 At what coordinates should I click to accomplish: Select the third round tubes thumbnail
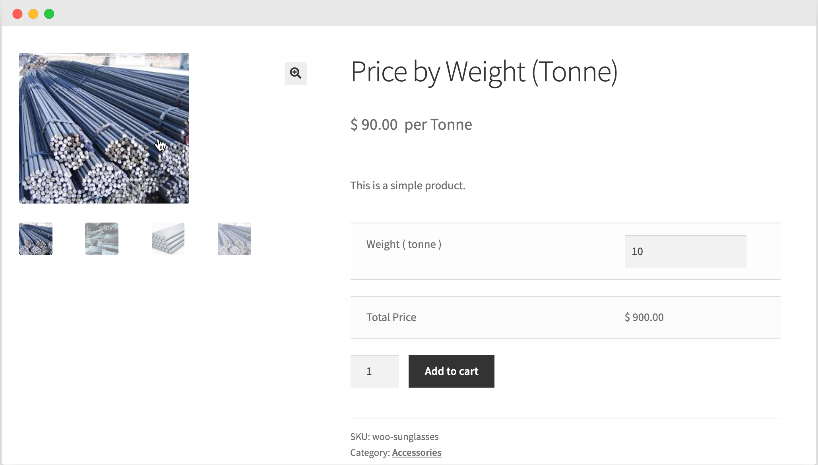[x=168, y=238]
